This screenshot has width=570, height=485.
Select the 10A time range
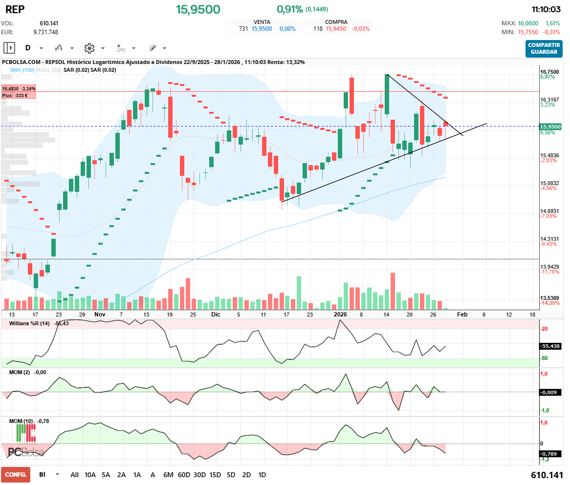click(90, 475)
